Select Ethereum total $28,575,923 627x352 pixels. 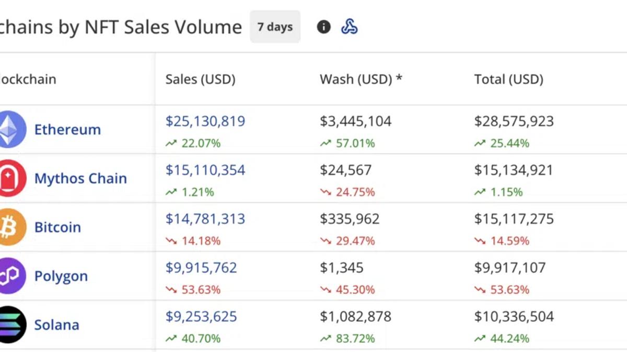[514, 122]
